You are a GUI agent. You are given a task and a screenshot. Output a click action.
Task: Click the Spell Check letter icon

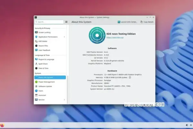36,64
